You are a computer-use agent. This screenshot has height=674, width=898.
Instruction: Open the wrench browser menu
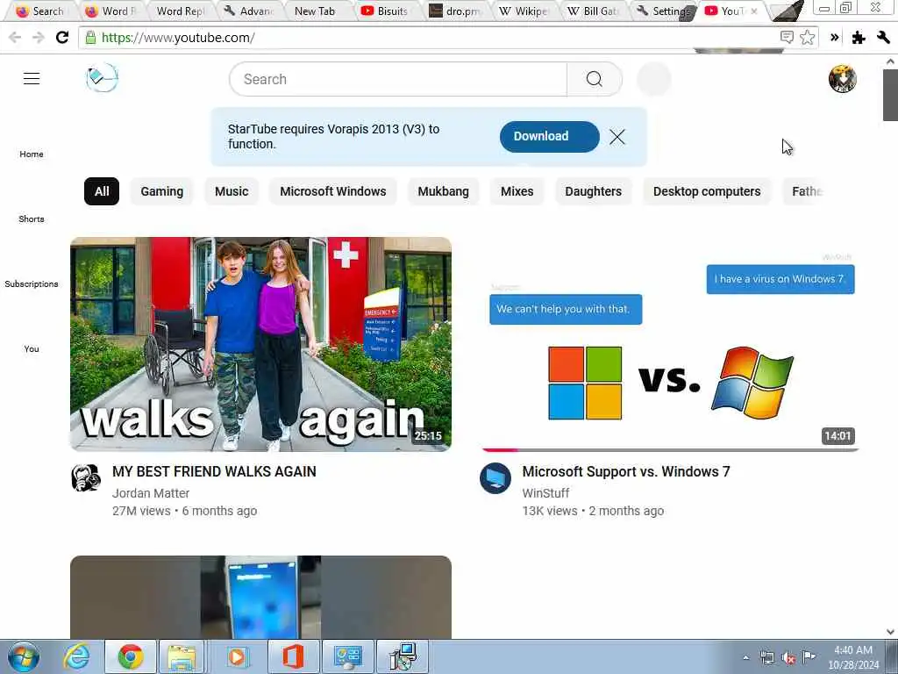coord(882,38)
